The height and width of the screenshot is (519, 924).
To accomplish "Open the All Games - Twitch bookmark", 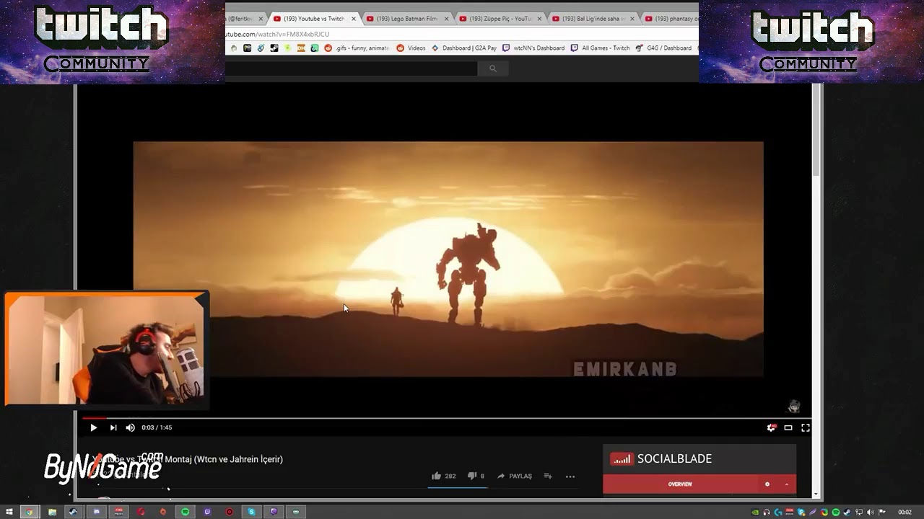I will [x=600, y=48].
